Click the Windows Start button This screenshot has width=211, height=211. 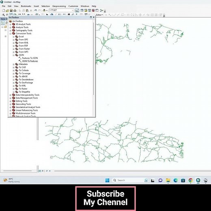pos(107,180)
